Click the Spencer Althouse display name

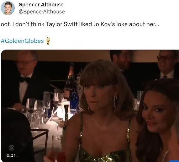point(41,5)
